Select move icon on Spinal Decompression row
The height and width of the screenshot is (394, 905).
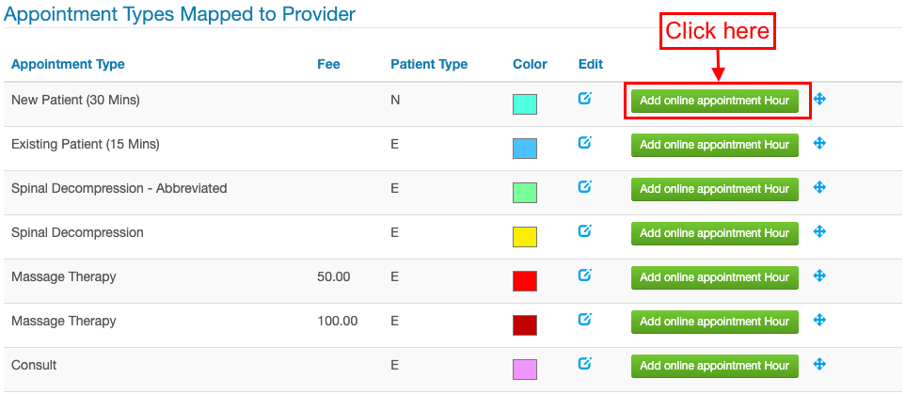click(819, 231)
